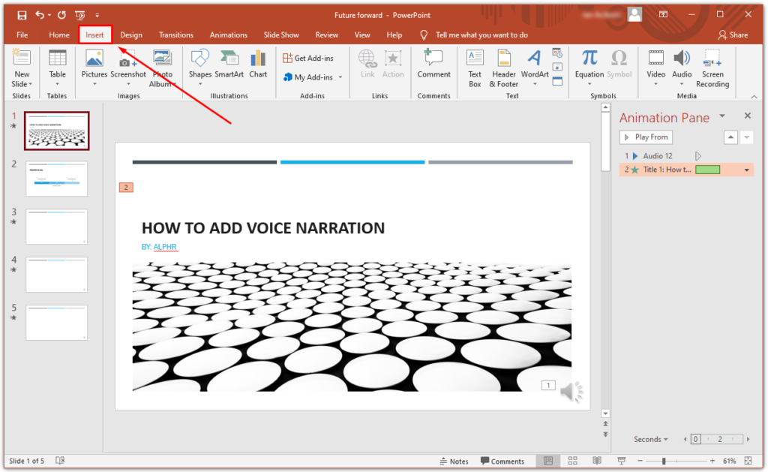Click zoom in plus button
This screenshot has height=472, width=768.
tap(712, 461)
